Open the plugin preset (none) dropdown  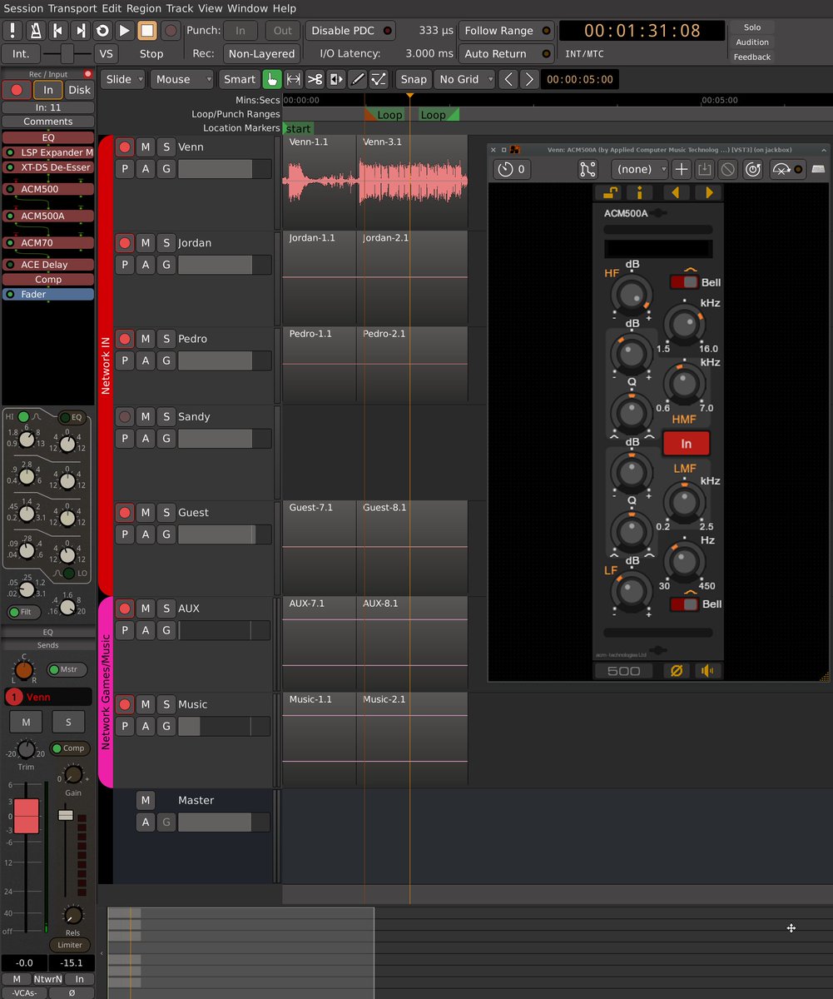tap(640, 169)
